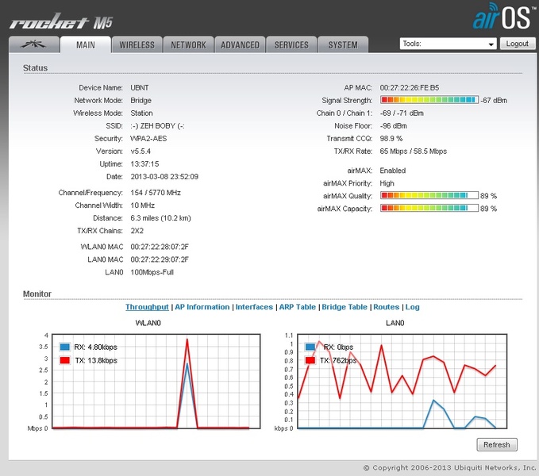Click the WLAN0 TX red legend swatch
The image size is (539, 476).
coord(65,360)
